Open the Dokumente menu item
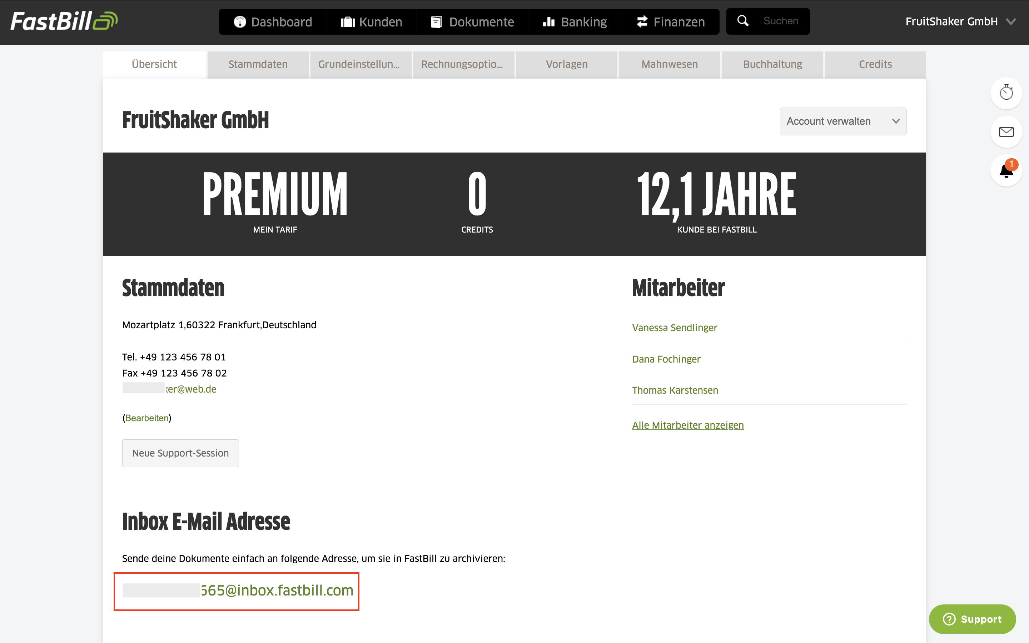 472,22
